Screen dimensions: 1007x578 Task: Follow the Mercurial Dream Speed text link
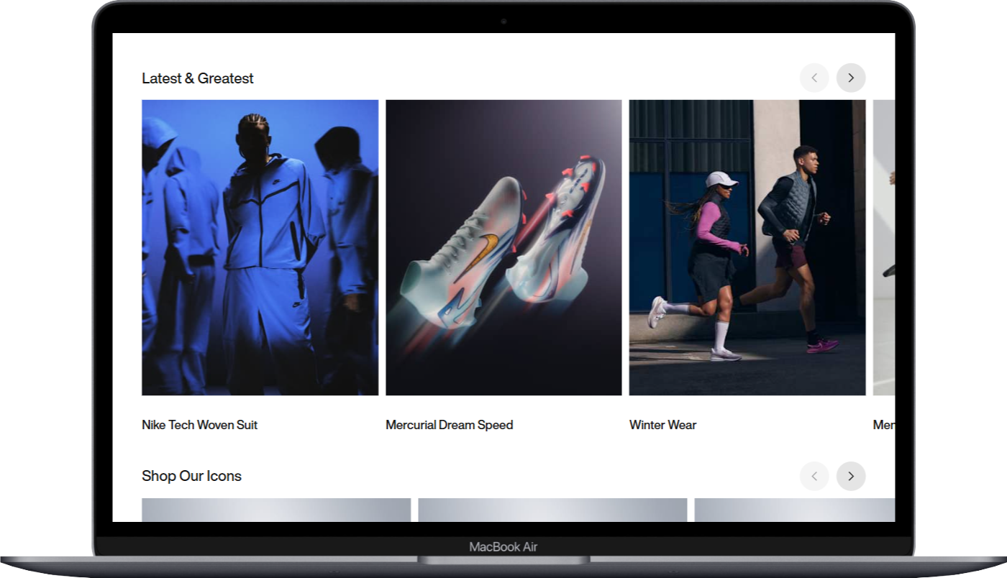tap(449, 425)
